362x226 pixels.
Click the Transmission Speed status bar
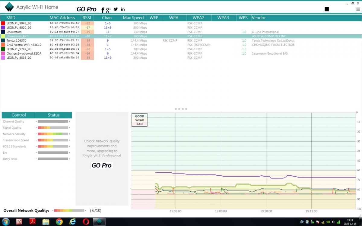[x=53, y=140]
